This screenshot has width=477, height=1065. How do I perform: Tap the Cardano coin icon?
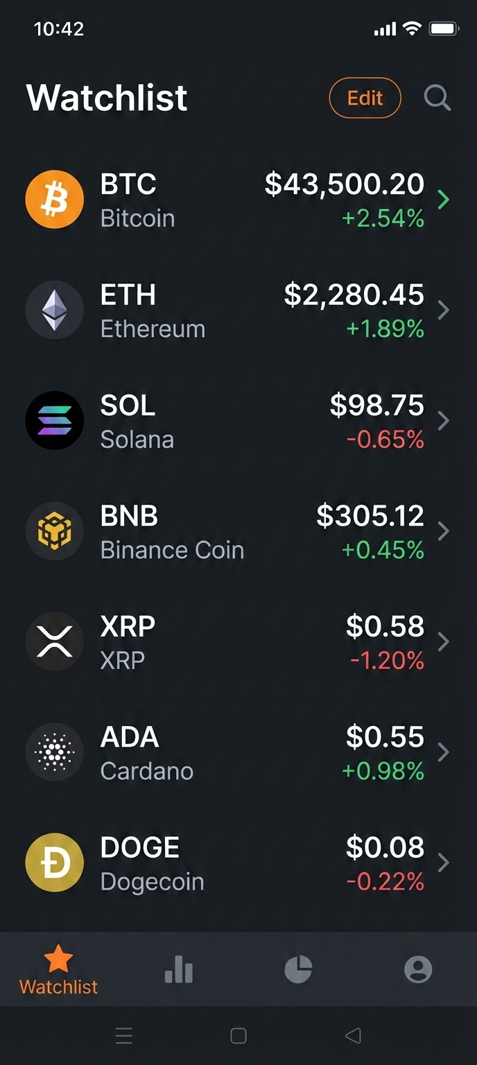[54, 752]
